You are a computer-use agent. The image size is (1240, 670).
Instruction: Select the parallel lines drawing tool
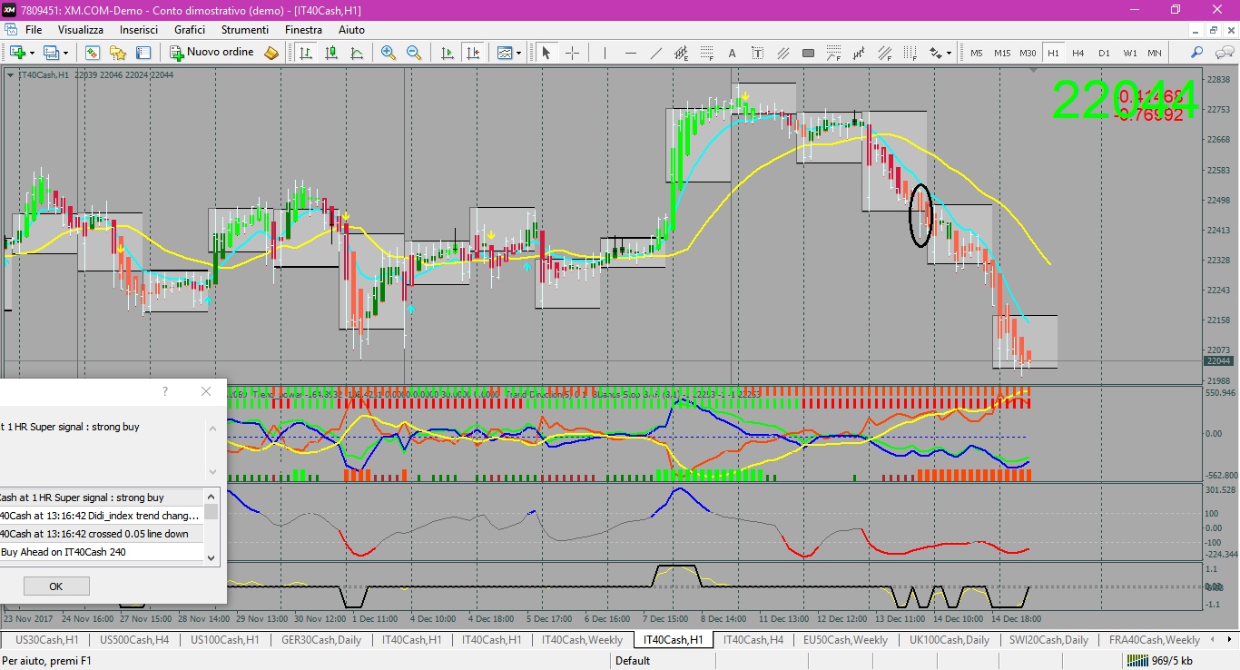point(783,53)
